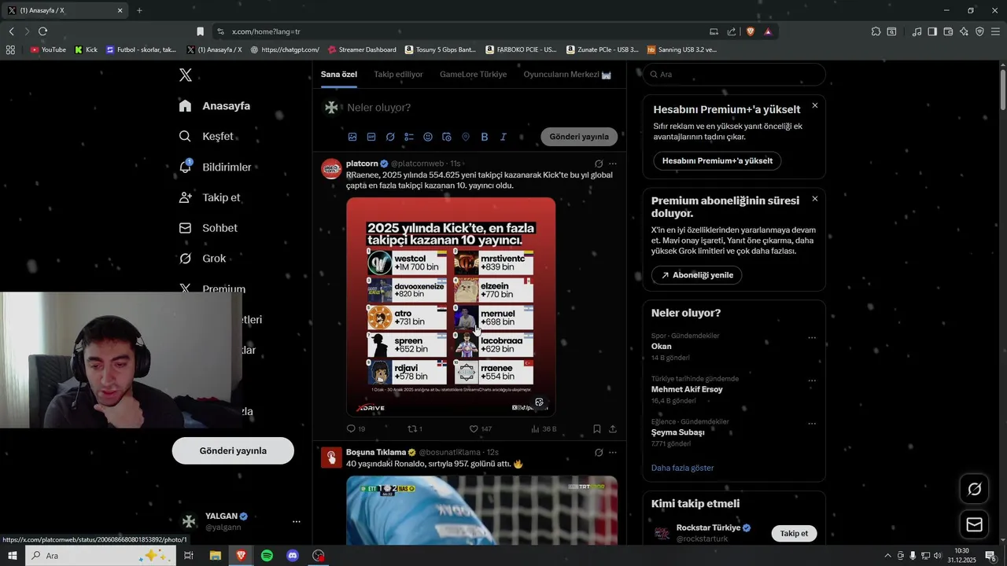The height and width of the screenshot is (566, 1007).
Task: Add media image to post
Action: (x=352, y=137)
